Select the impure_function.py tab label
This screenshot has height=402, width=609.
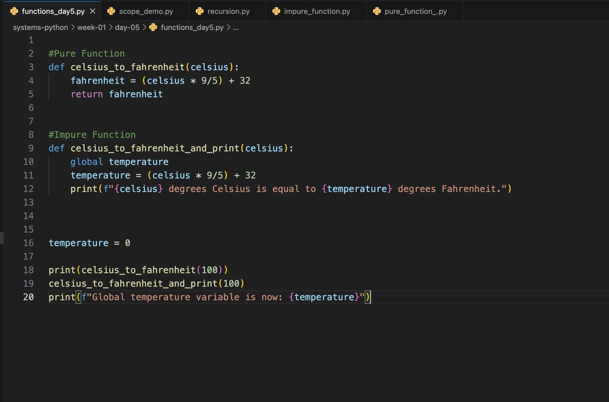(x=317, y=11)
